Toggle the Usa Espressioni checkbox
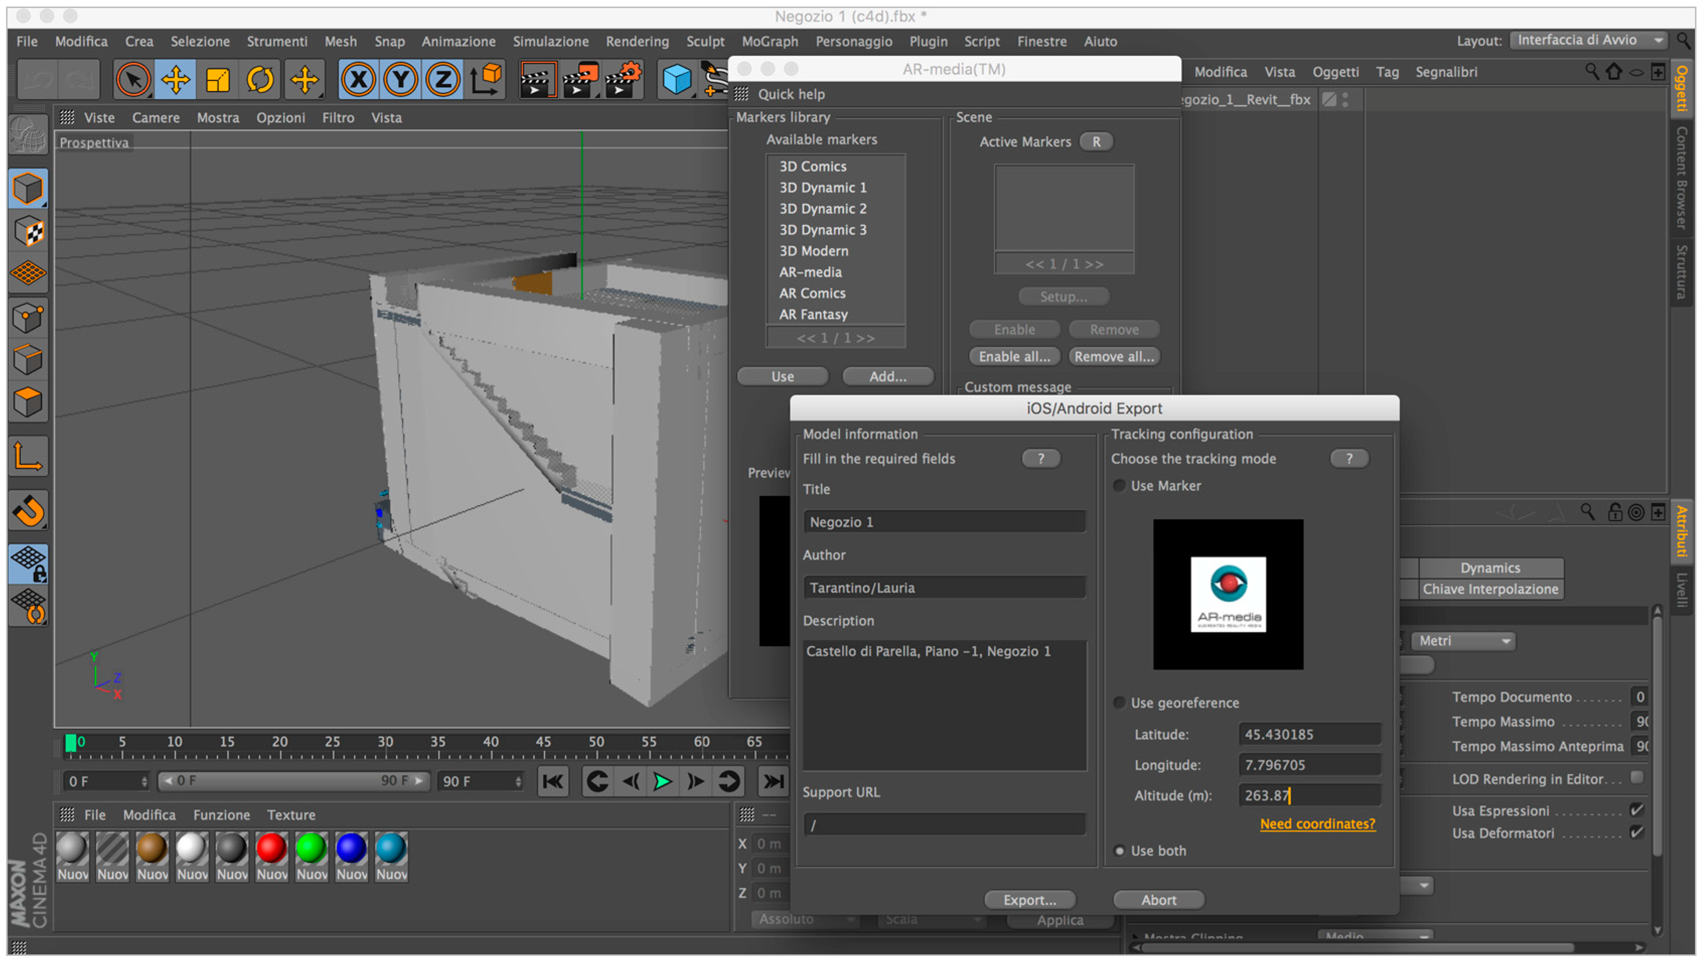 [x=1637, y=810]
